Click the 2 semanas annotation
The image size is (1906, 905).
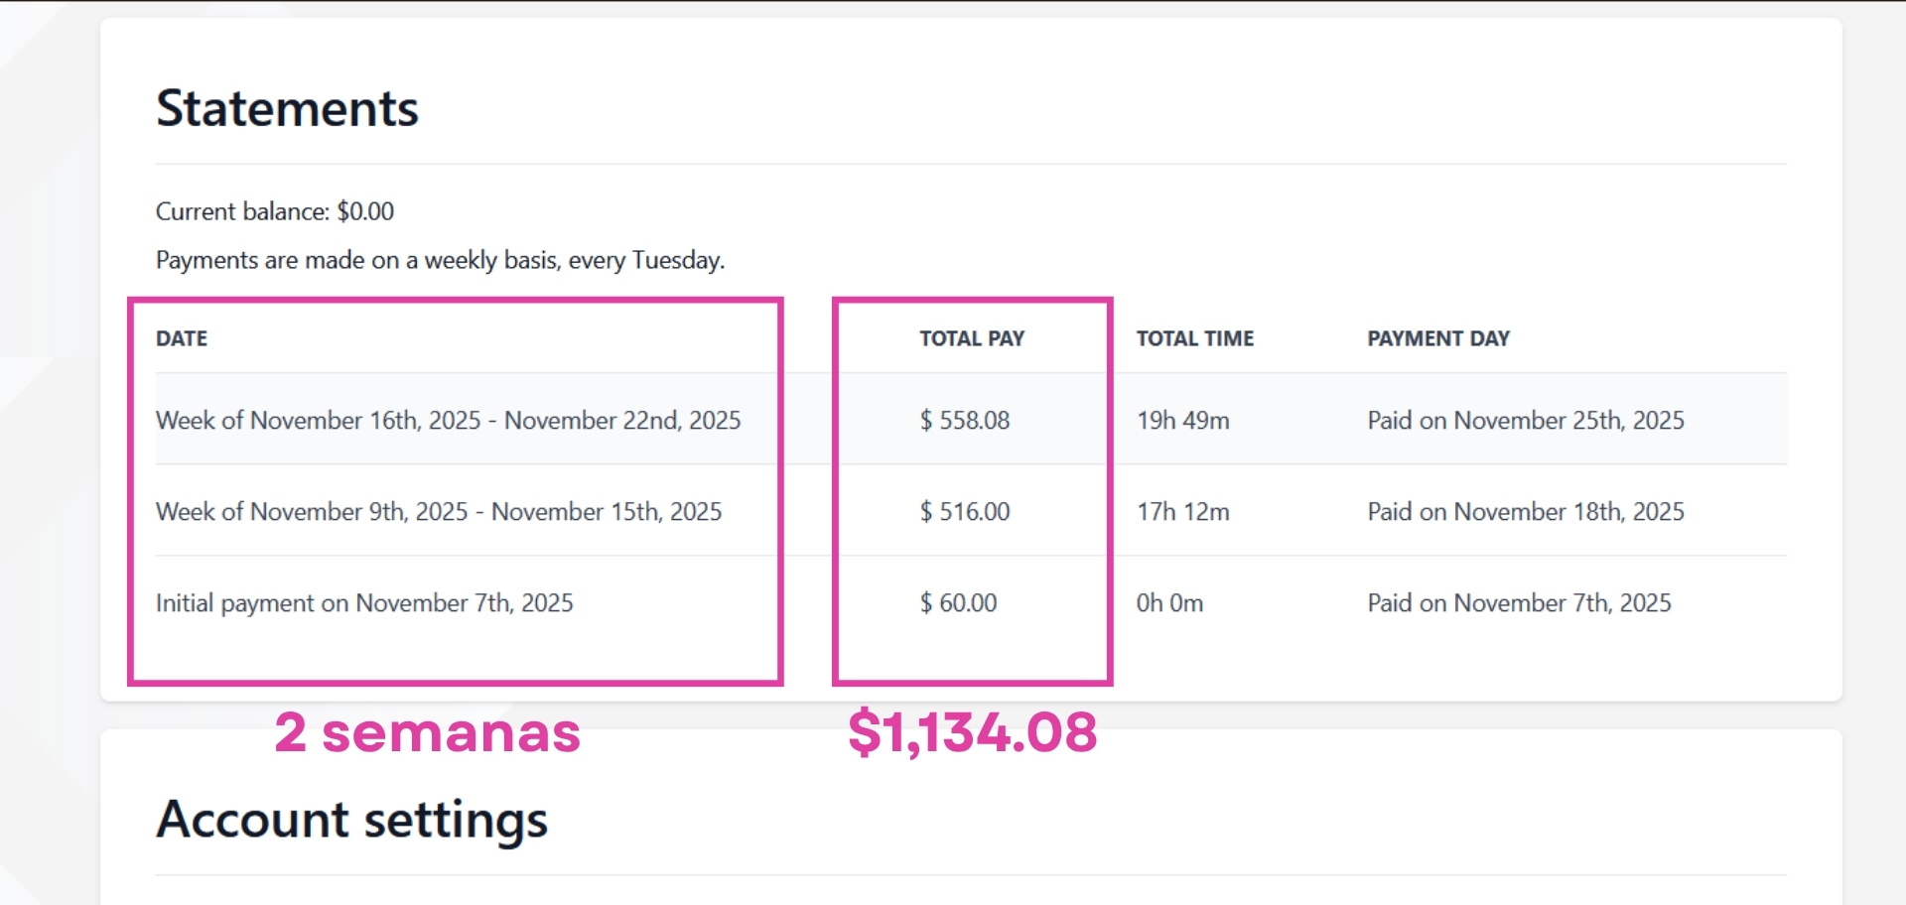(x=429, y=734)
